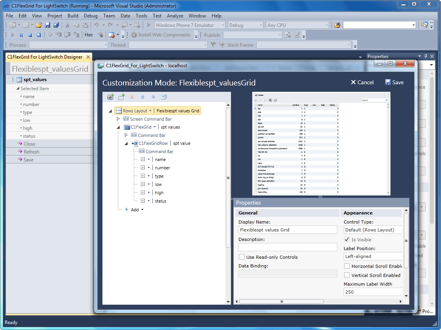This screenshot has height=330, width=441.
Task: Click the Open File folder icon in Visual Studio toolbar
Action: 39,25
